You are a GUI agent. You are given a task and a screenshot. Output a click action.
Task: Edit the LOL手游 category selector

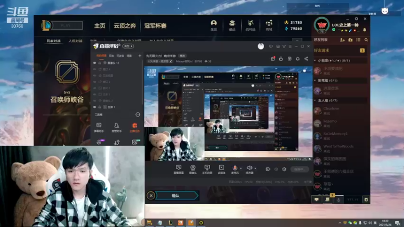pyautogui.click(x=160, y=61)
